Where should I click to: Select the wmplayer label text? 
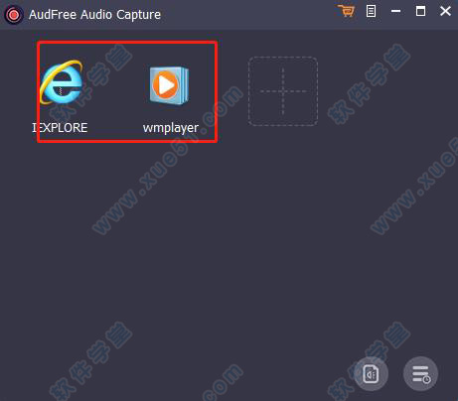pos(171,128)
